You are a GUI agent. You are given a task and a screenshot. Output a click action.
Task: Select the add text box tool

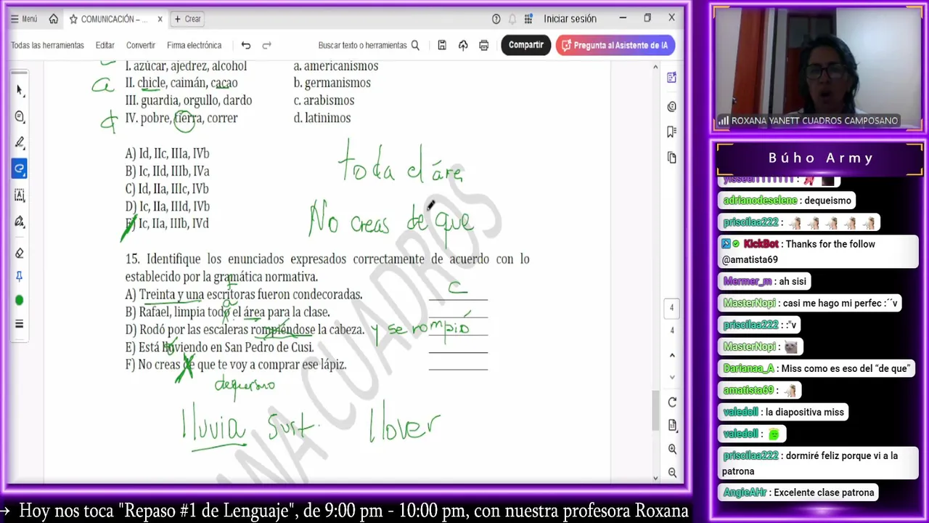20,195
